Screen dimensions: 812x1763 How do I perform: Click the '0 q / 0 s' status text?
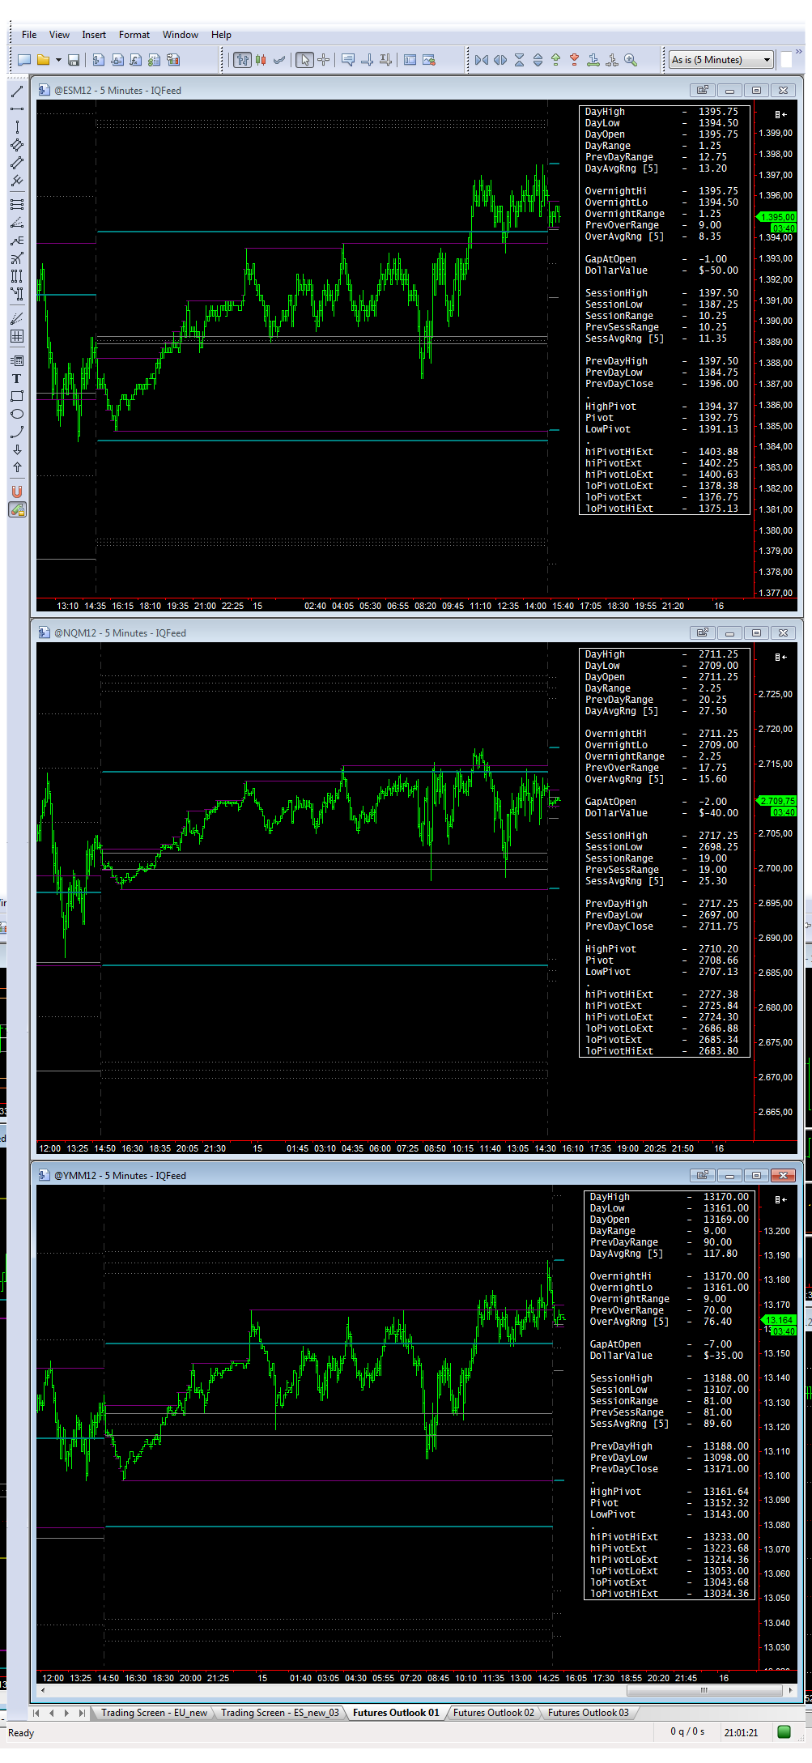click(x=687, y=1732)
